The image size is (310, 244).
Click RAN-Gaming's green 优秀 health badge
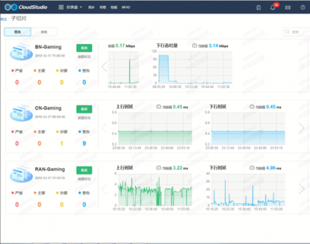pyautogui.click(x=84, y=170)
